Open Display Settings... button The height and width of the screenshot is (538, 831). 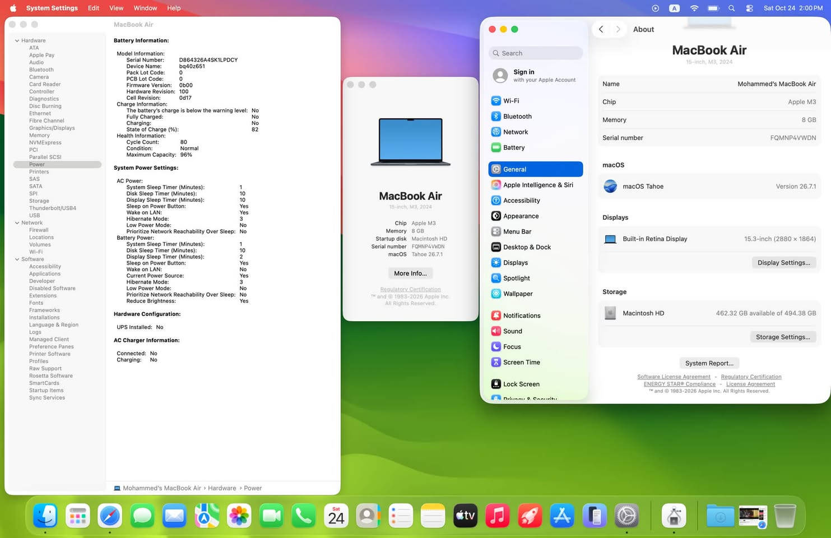(783, 262)
